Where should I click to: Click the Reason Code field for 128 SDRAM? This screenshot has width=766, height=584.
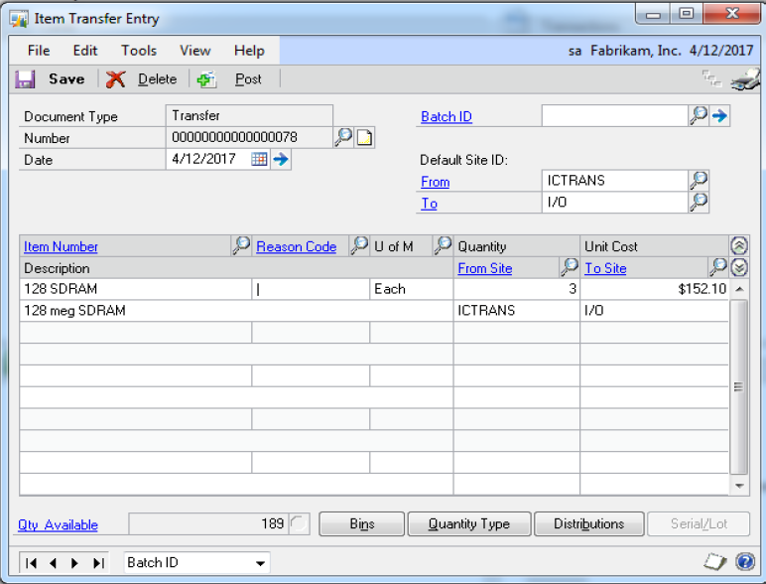click(311, 289)
